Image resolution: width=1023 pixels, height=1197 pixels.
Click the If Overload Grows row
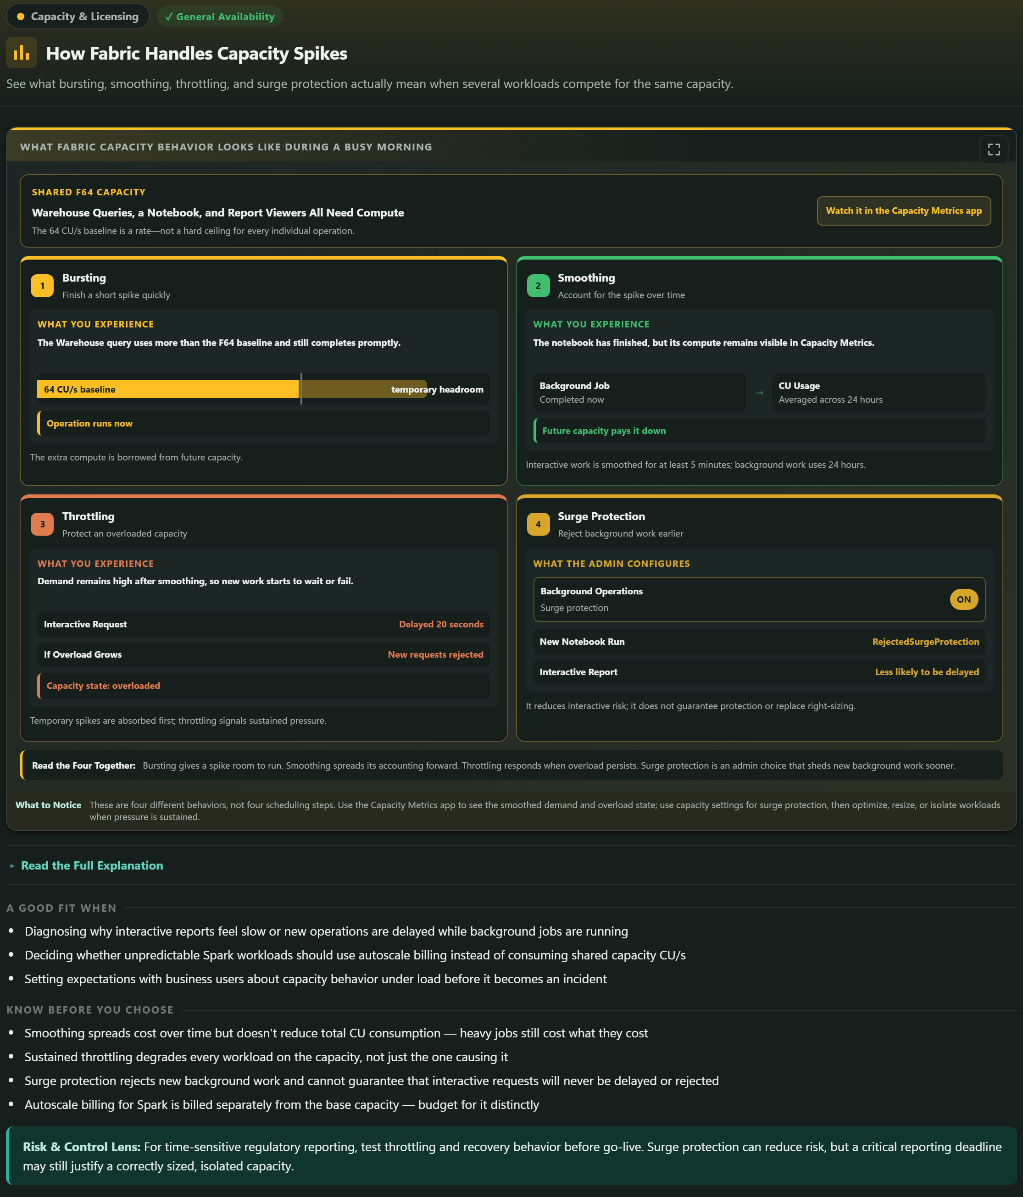(x=264, y=654)
